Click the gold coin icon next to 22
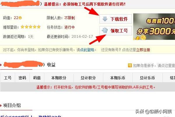This screenshot has height=117, width=175. [x=20, y=18]
